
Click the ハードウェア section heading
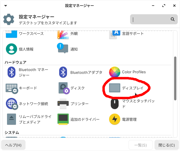[x=15, y=62]
